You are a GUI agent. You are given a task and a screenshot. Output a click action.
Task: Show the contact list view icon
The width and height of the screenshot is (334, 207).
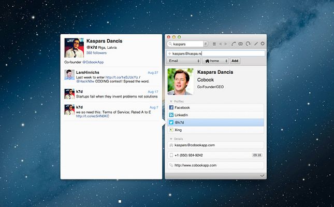[214, 44]
